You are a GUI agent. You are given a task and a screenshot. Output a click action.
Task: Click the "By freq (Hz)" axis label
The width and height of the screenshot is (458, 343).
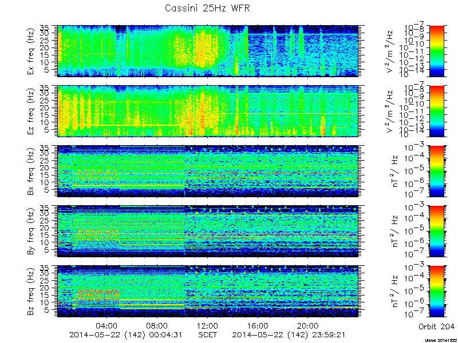[x=31, y=232]
